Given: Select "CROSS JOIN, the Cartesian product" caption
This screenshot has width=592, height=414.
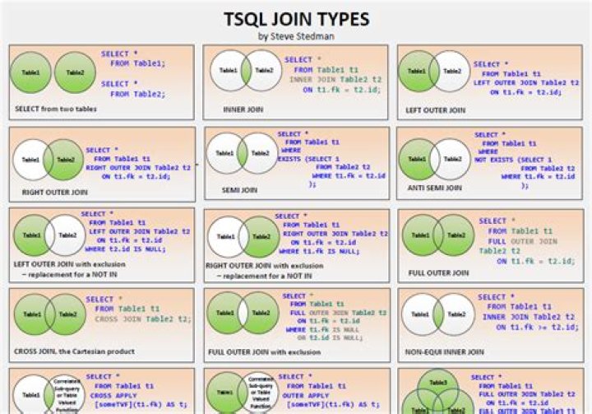Looking at the screenshot, I should point(74,351).
